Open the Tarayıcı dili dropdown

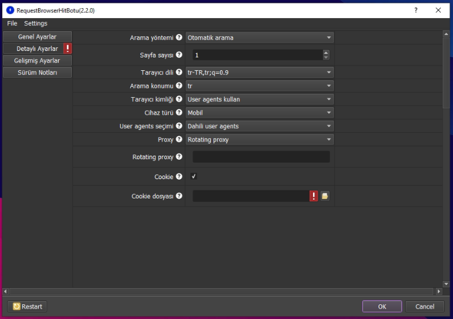pos(260,72)
